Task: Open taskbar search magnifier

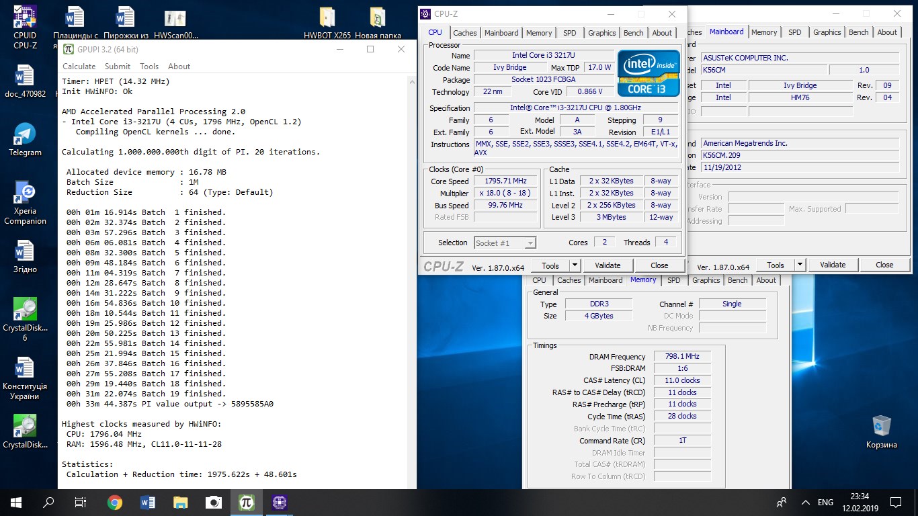Action: (48, 502)
